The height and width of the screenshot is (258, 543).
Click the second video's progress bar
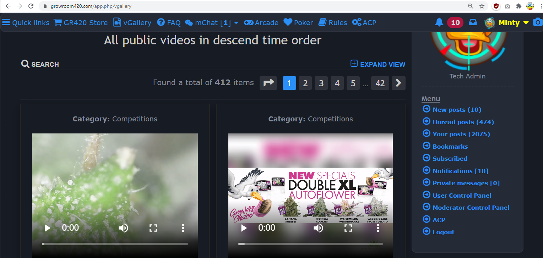click(310, 244)
